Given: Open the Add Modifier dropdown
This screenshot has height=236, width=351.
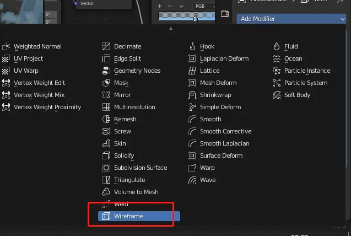Looking at the screenshot, I should (291, 19).
